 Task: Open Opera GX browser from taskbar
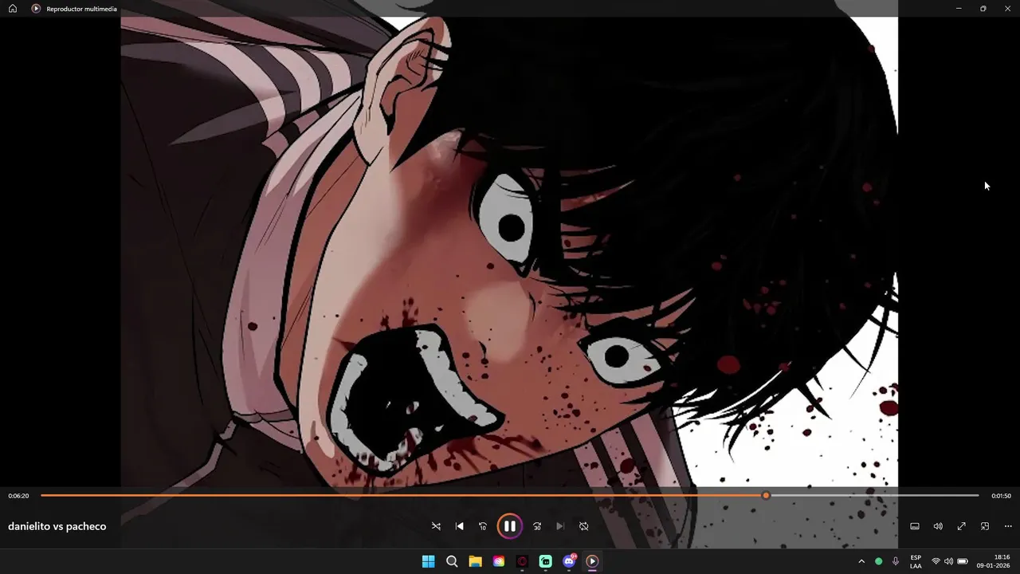[522, 561]
